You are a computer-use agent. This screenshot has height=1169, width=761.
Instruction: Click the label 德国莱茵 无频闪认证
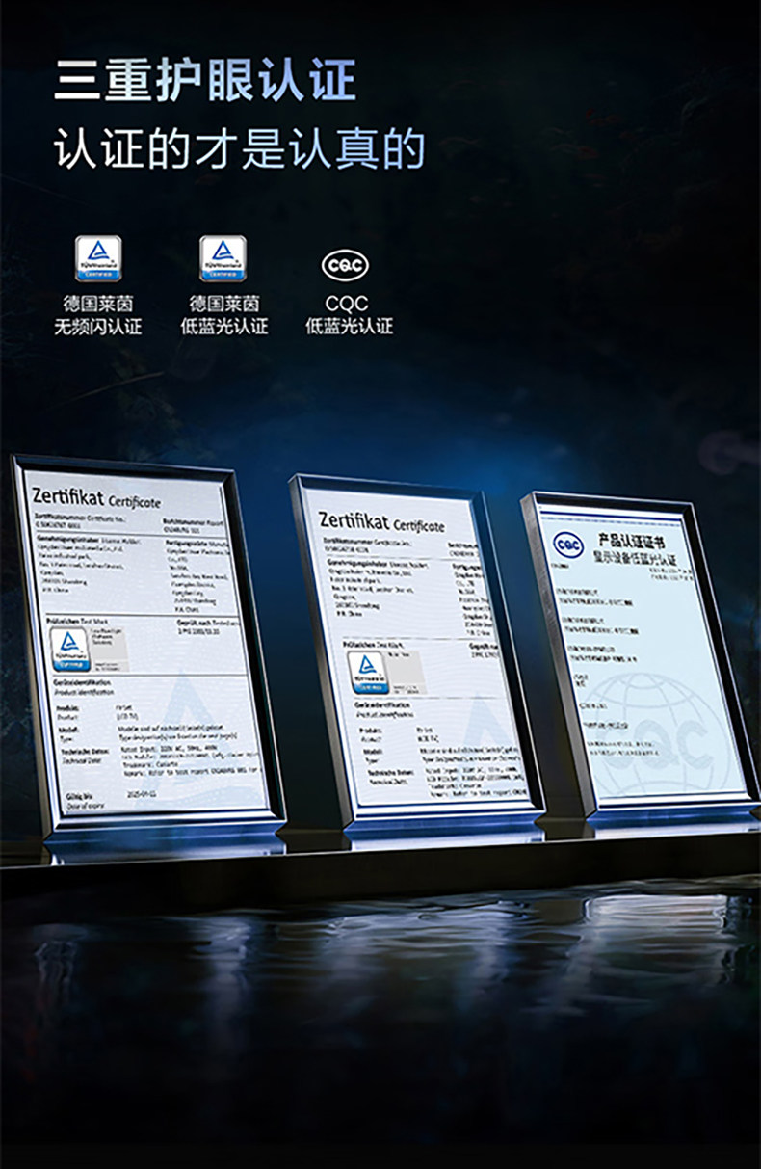[x=98, y=315]
